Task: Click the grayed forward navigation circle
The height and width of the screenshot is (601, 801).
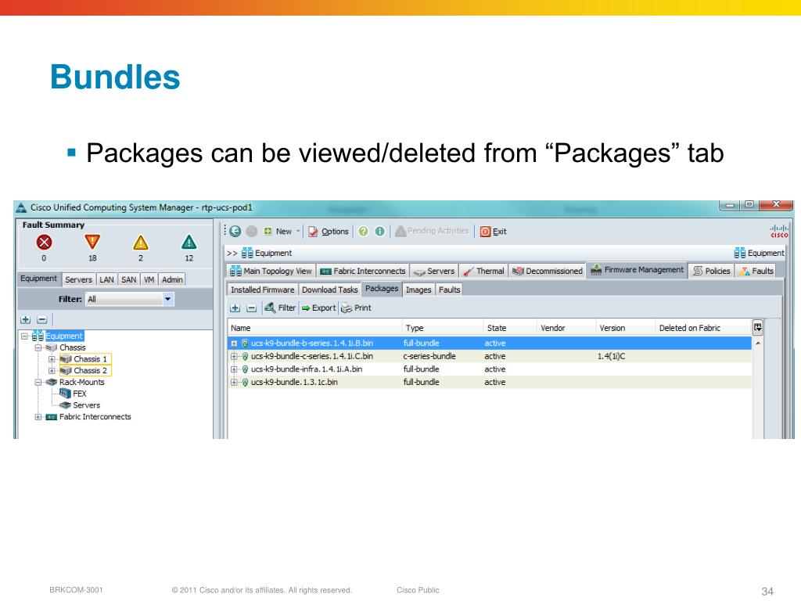Action: (251, 232)
